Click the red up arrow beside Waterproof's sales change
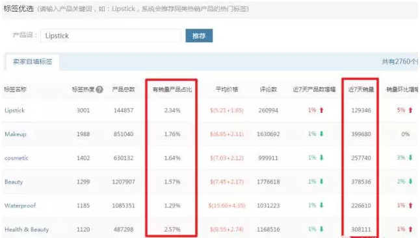 tap(410, 206)
